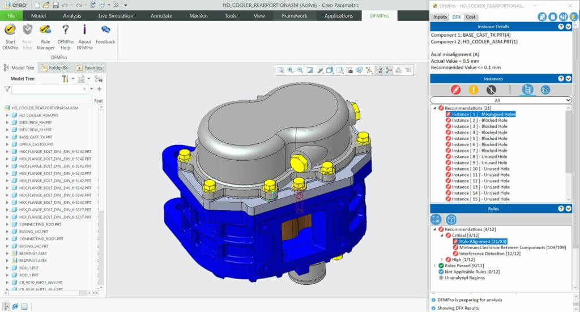Open the File menu
The height and width of the screenshot is (312, 580).
(x=11, y=15)
